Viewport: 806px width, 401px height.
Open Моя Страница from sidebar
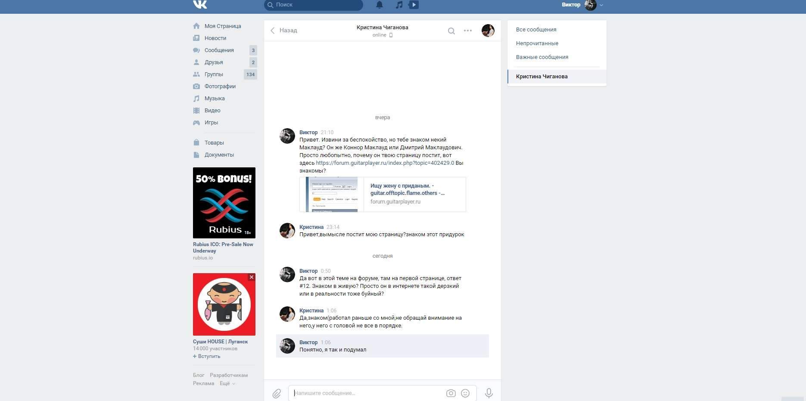[x=223, y=26]
